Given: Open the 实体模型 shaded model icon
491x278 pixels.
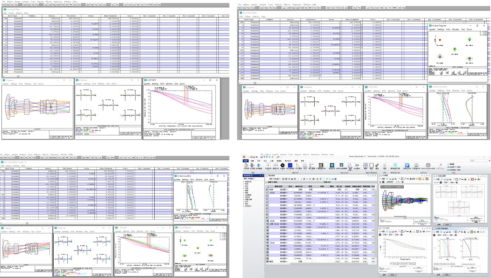Looking at the screenshot, I should (x=258, y=166).
